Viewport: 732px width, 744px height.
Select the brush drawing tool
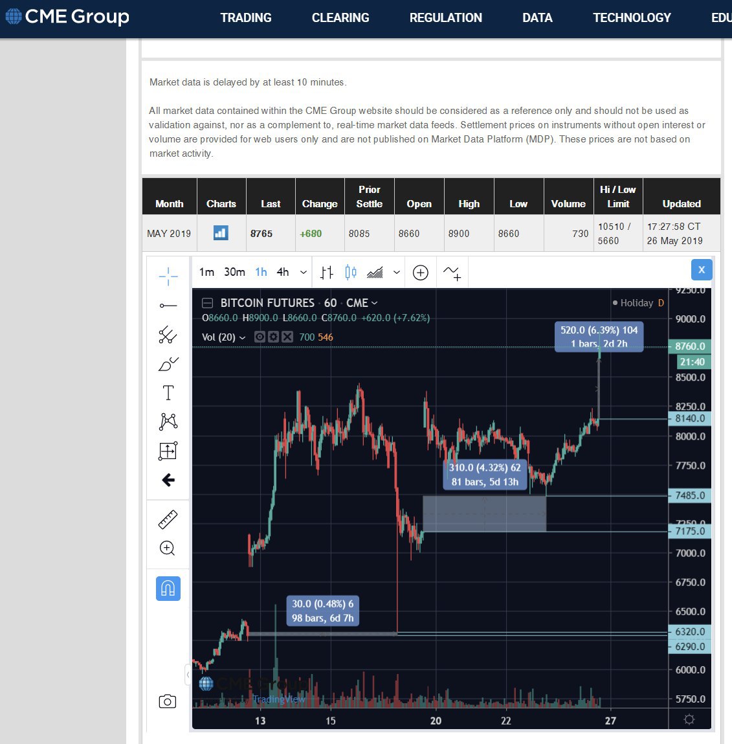pos(168,364)
